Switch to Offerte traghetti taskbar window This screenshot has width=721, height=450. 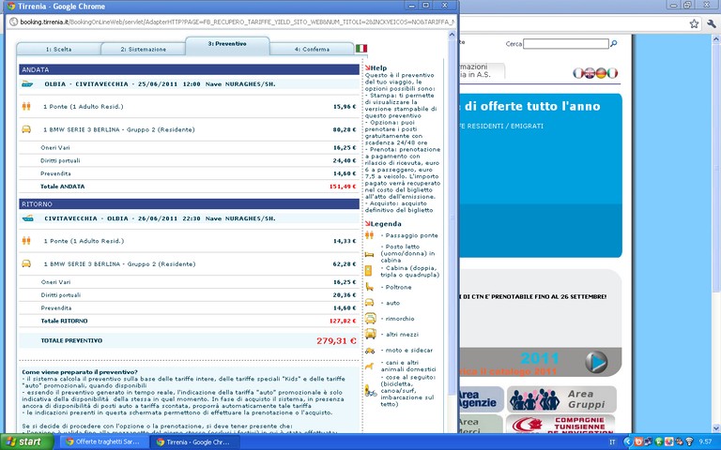coord(100,441)
